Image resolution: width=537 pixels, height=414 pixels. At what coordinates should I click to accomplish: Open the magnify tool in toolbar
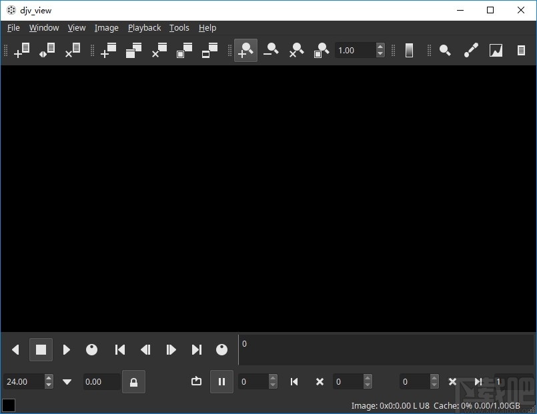[445, 51]
